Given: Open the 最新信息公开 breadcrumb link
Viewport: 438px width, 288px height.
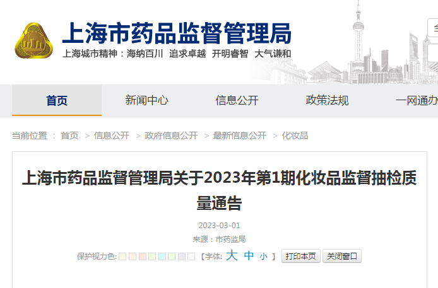Looking at the screenshot, I should pyautogui.click(x=240, y=135).
